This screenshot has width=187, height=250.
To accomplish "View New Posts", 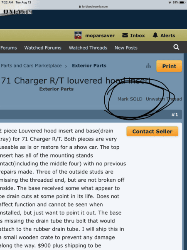I will [x=126, y=47].
